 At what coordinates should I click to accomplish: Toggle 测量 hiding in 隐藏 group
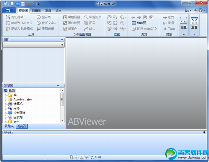tap(169, 23)
